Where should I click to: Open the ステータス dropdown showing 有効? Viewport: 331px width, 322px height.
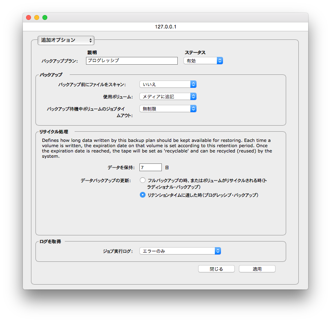coord(203,61)
